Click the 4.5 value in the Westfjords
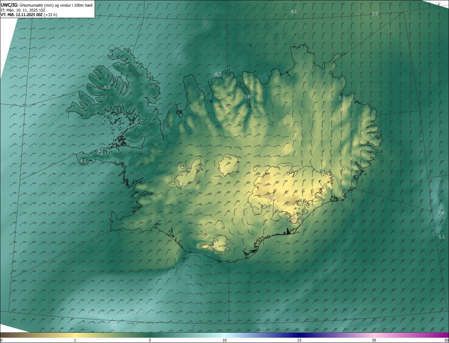The image size is (449, 343). (107, 87)
